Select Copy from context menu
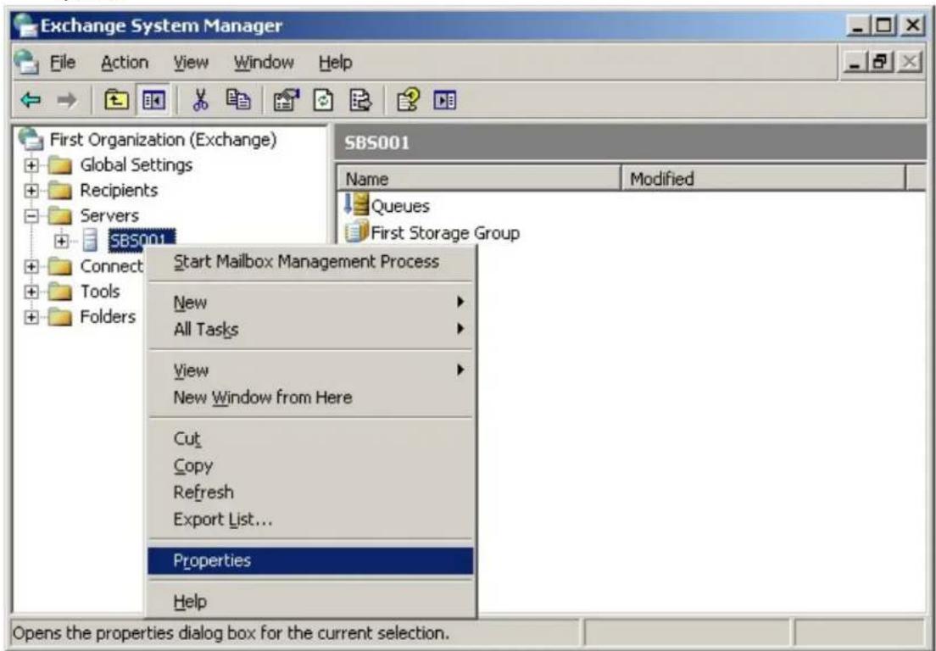Image resolution: width=936 pixels, height=651 pixels. pos(310,465)
